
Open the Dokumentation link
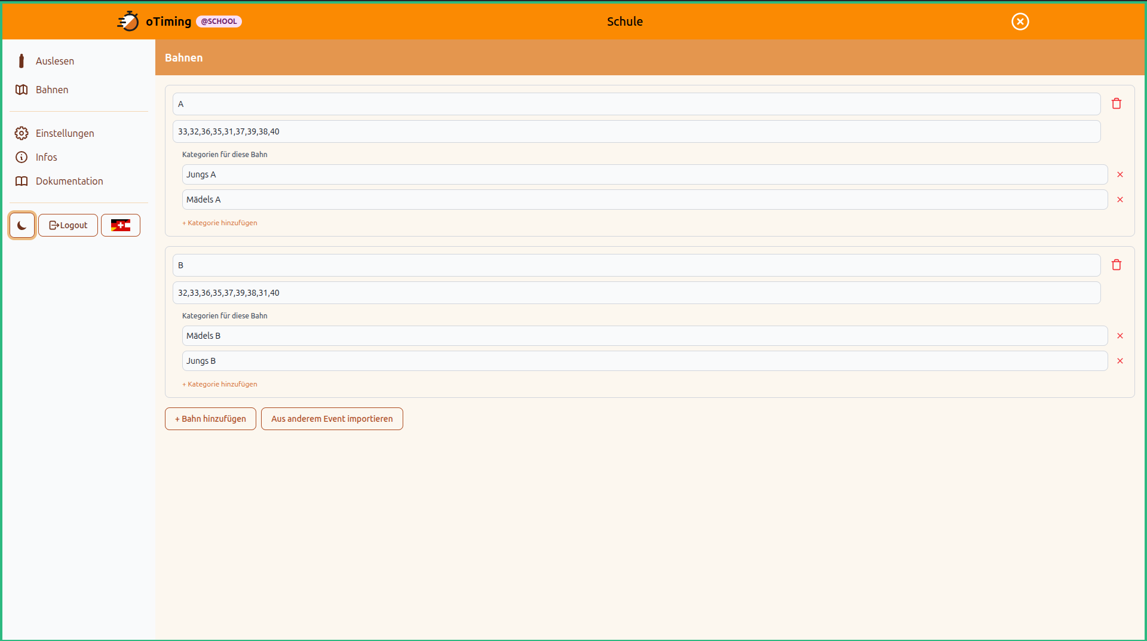pyautogui.click(x=69, y=181)
